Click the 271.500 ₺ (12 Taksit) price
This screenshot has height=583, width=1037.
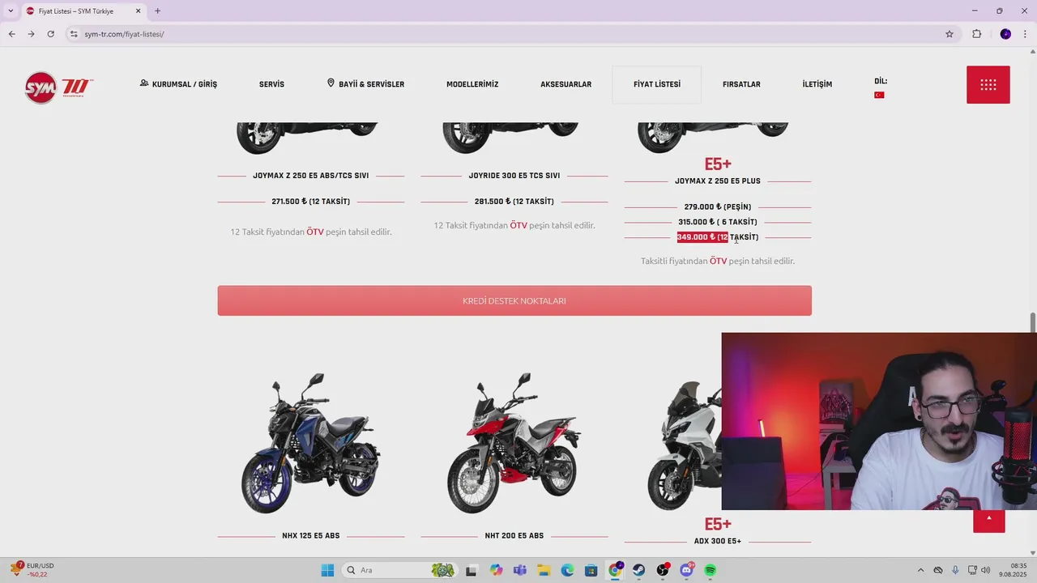[x=310, y=202]
